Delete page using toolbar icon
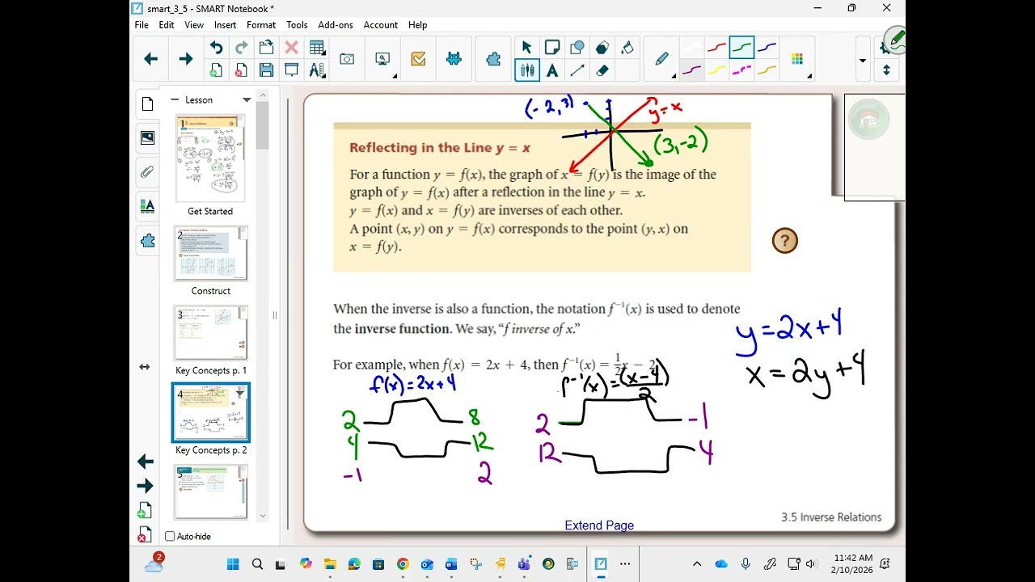The image size is (1035, 582). click(x=241, y=70)
